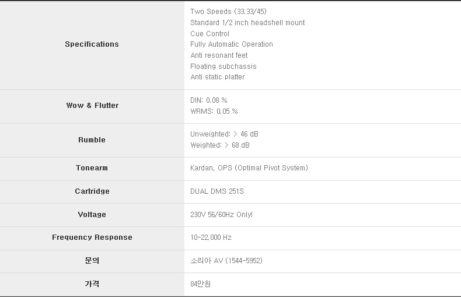Viewport: 461px width, 297px height.
Task: Click the Wow & Flutter label
Action: tap(92, 106)
